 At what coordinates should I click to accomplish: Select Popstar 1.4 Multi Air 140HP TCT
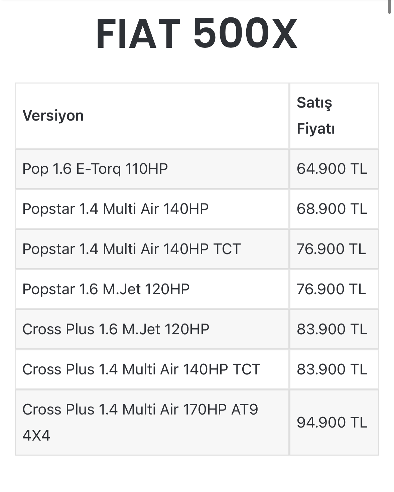[131, 249]
